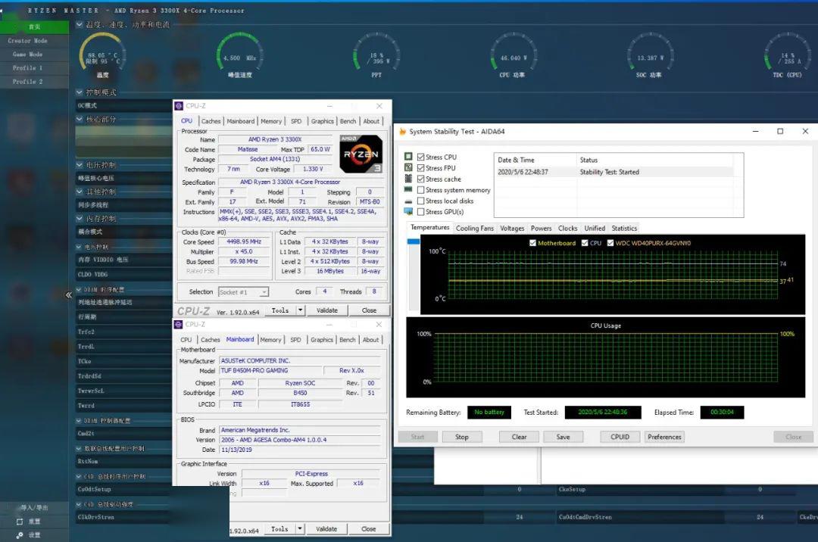The height and width of the screenshot is (542, 818).
Task: Tick the Stress GPU(s) checkbox
Action: click(420, 212)
